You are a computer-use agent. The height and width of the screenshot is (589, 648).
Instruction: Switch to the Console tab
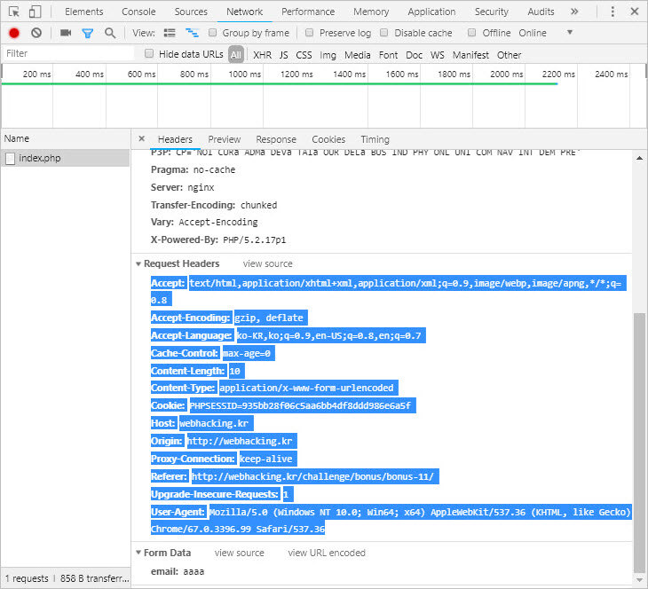(x=138, y=12)
